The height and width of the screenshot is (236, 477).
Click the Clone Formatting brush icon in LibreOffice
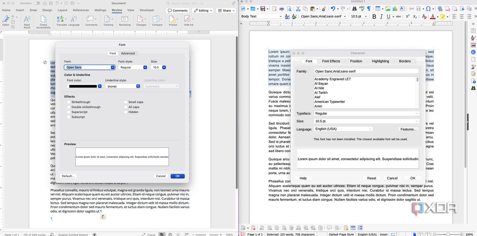click(324, 9)
